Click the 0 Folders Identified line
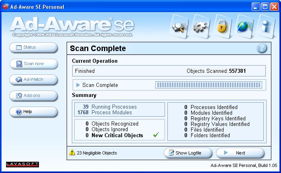 point(207,135)
